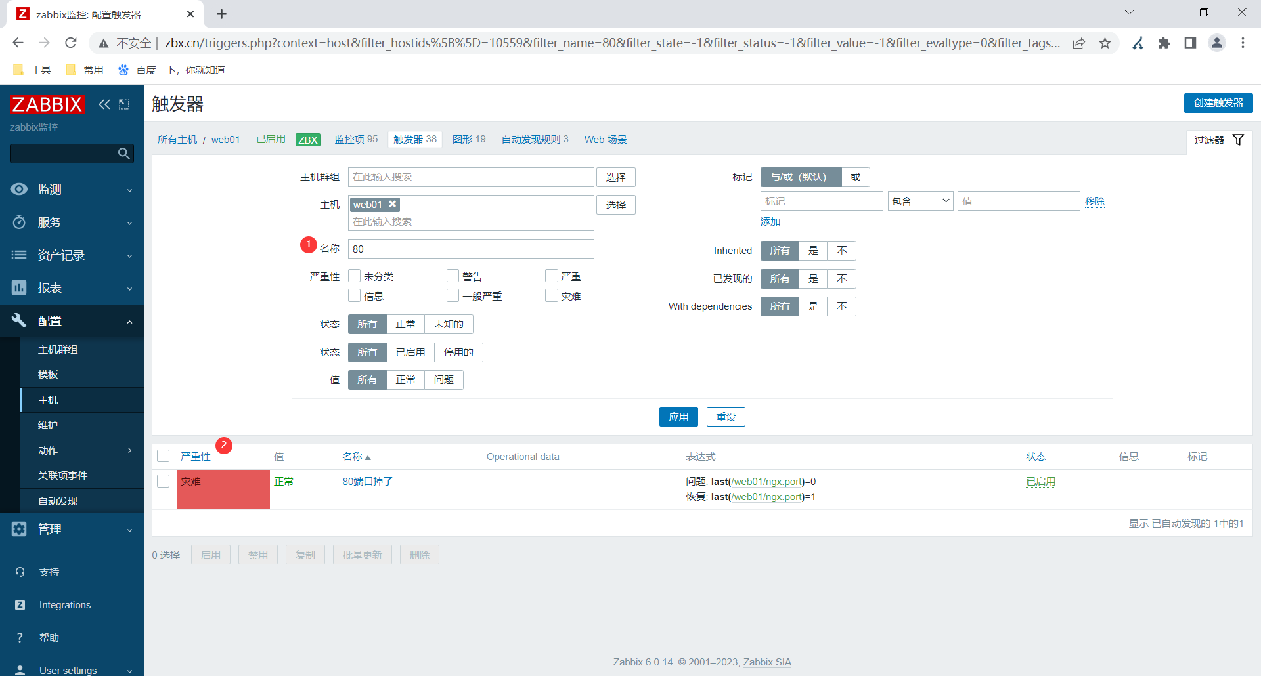The image size is (1261, 676).
Task: Expand the 动作 submenu arrow
Action: [x=129, y=450]
